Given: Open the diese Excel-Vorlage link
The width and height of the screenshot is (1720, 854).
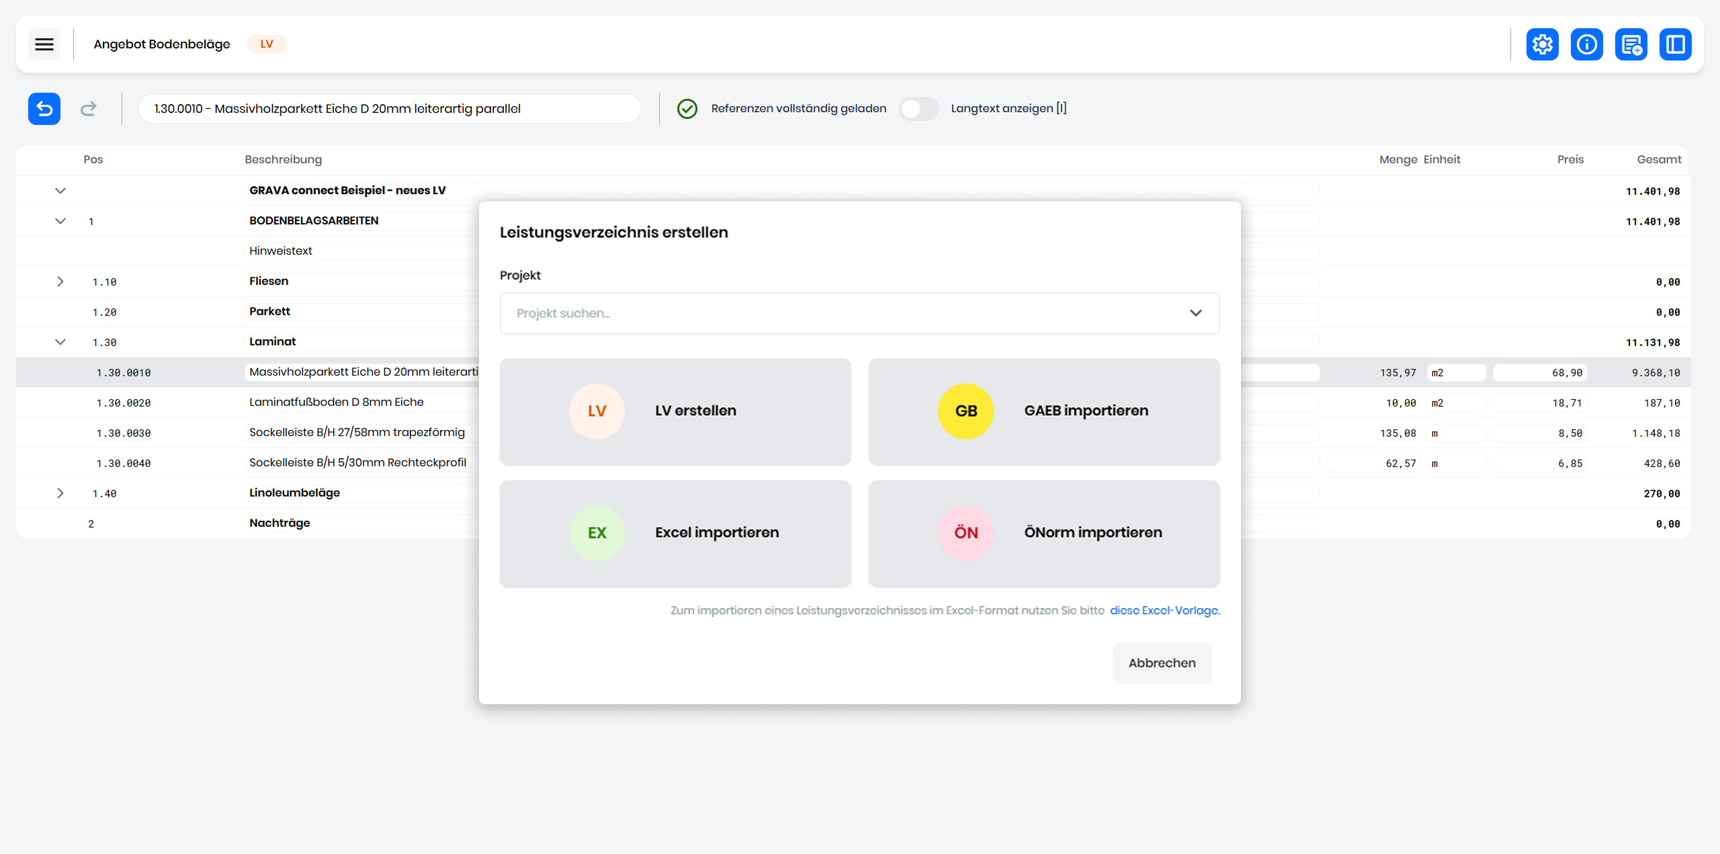Looking at the screenshot, I should click(1164, 611).
